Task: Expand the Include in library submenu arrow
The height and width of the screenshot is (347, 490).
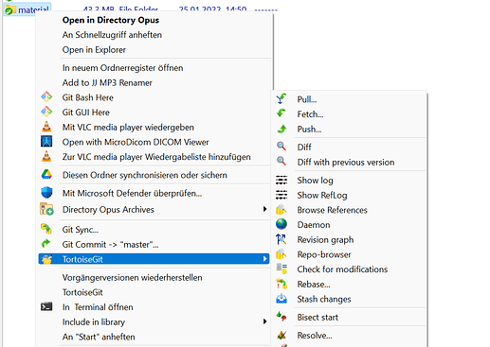Action: [x=264, y=321]
